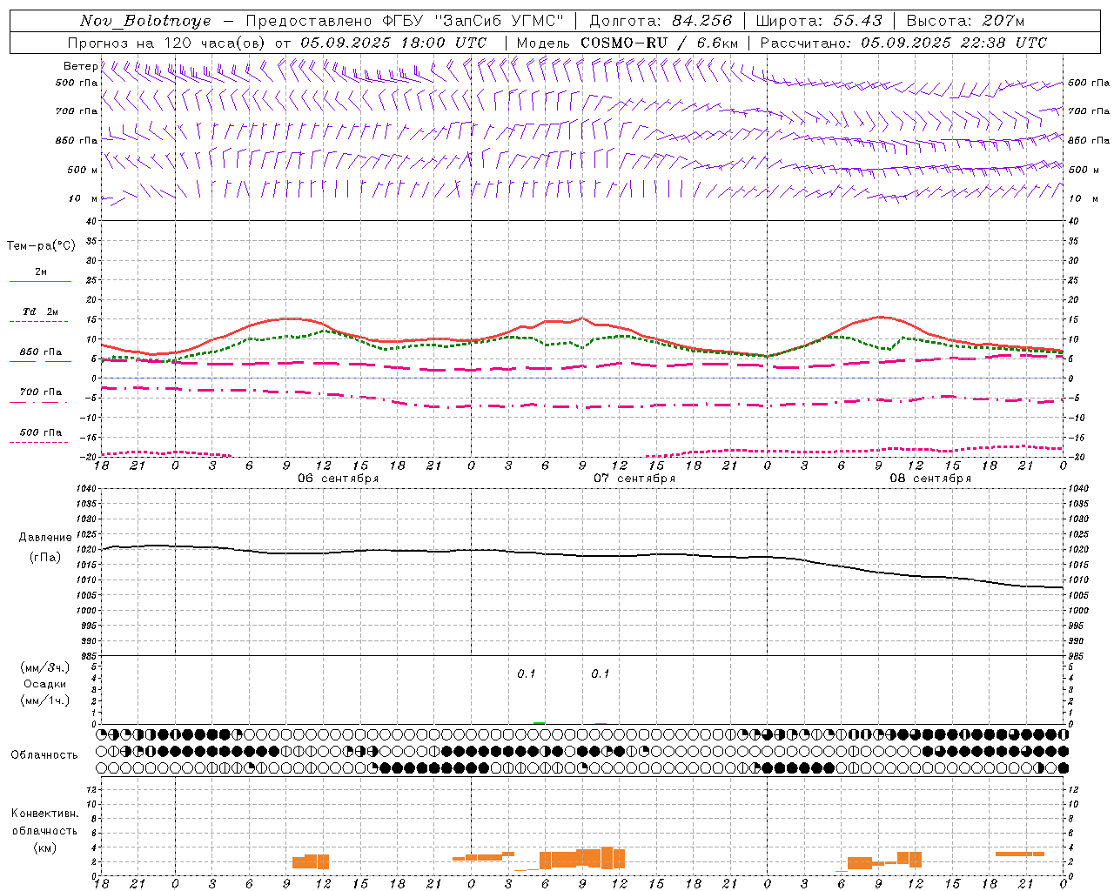The image size is (1114, 891).
Task: Click the Облачность cloud cover label
Action: tap(44, 754)
